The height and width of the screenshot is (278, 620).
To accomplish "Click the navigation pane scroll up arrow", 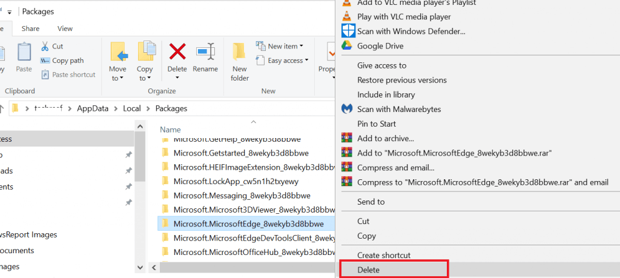I will point(140,126).
